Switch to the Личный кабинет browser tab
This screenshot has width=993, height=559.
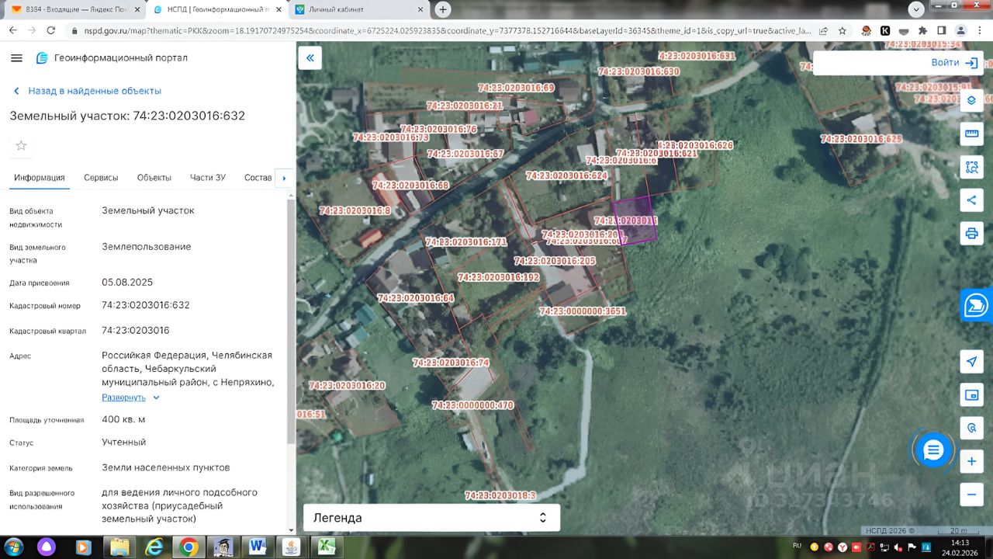359,9
